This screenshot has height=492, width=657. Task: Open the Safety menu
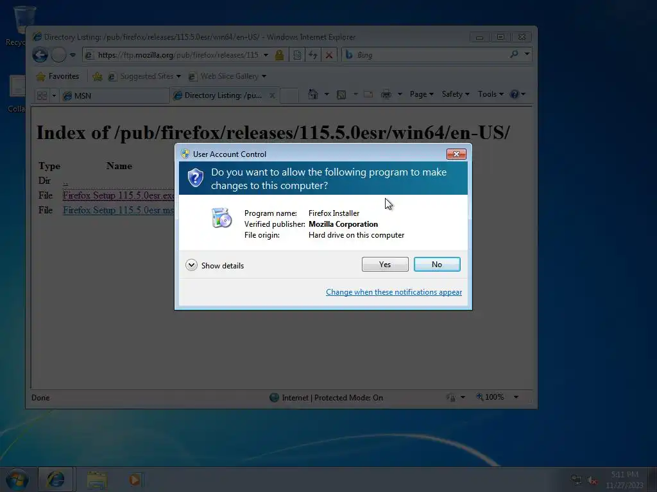coord(456,94)
